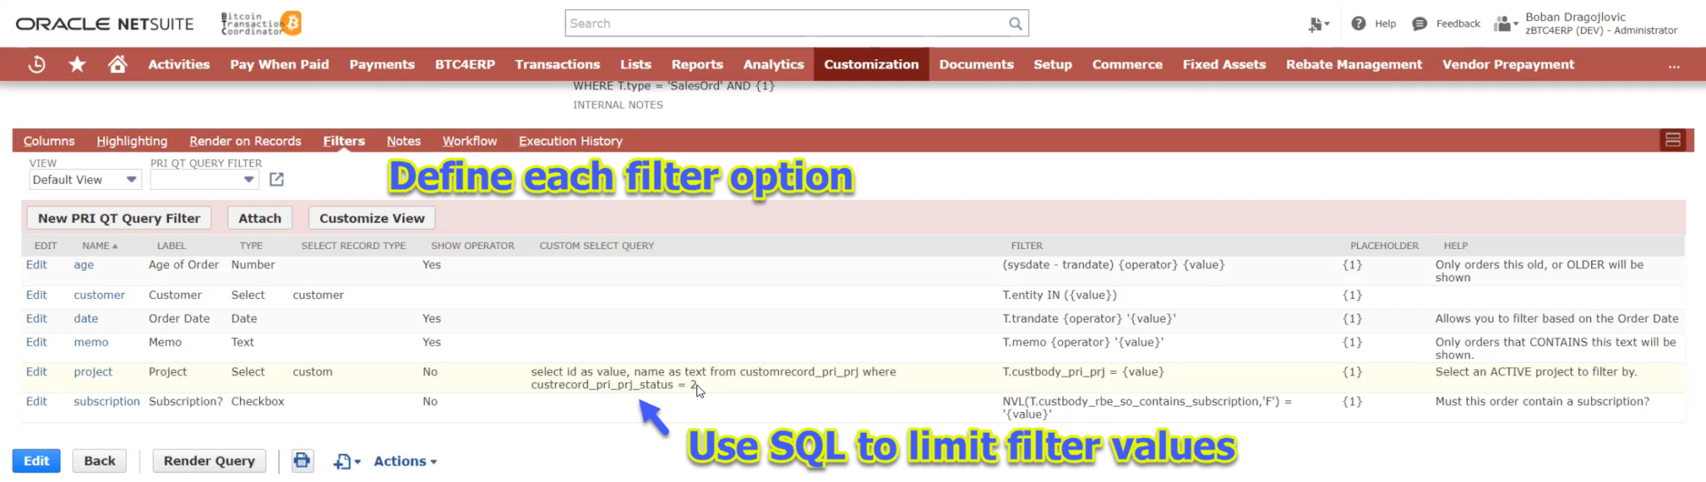This screenshot has height=482, width=1706.
Task: Click the Feedback speech bubble icon
Action: point(1420,24)
